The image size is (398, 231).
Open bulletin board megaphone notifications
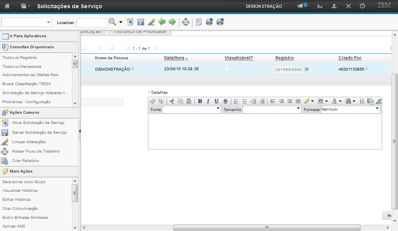point(301,6)
